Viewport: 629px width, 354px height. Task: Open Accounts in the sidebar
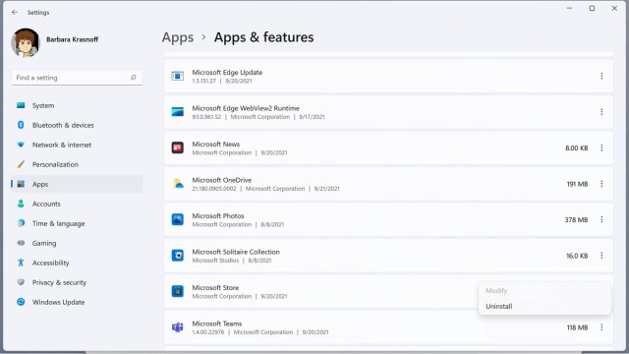(77, 204)
